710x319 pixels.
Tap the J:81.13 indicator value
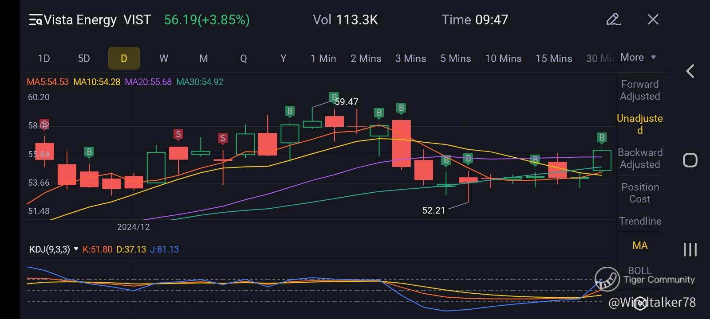[164, 249]
